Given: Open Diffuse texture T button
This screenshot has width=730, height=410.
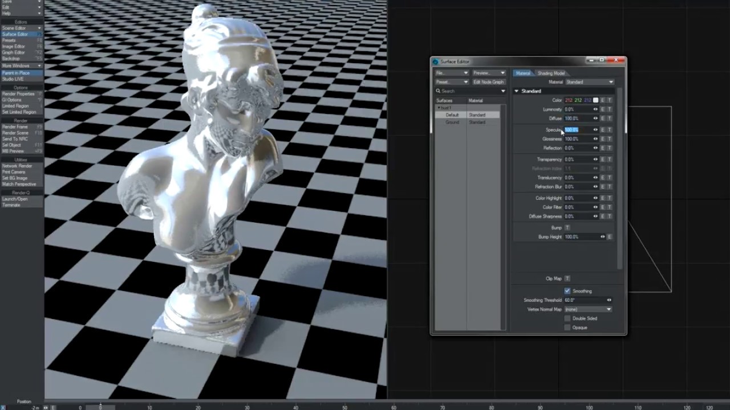Looking at the screenshot, I should click(610, 118).
